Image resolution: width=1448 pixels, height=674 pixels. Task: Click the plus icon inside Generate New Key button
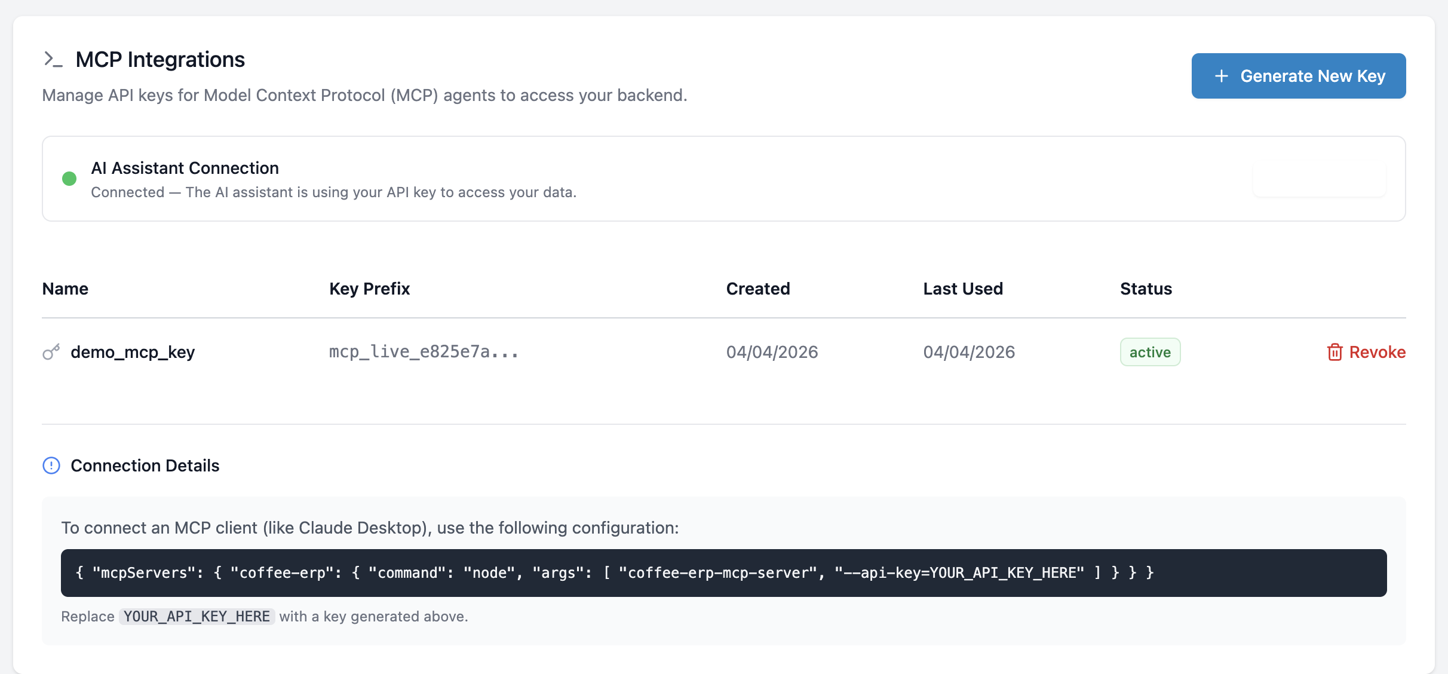click(x=1222, y=76)
